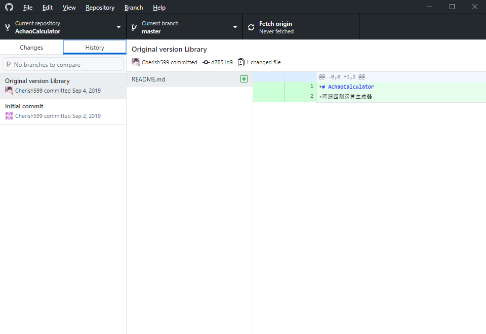Click the Fetch origin sync arrows icon
The height and width of the screenshot is (334, 486).
pyautogui.click(x=251, y=27)
